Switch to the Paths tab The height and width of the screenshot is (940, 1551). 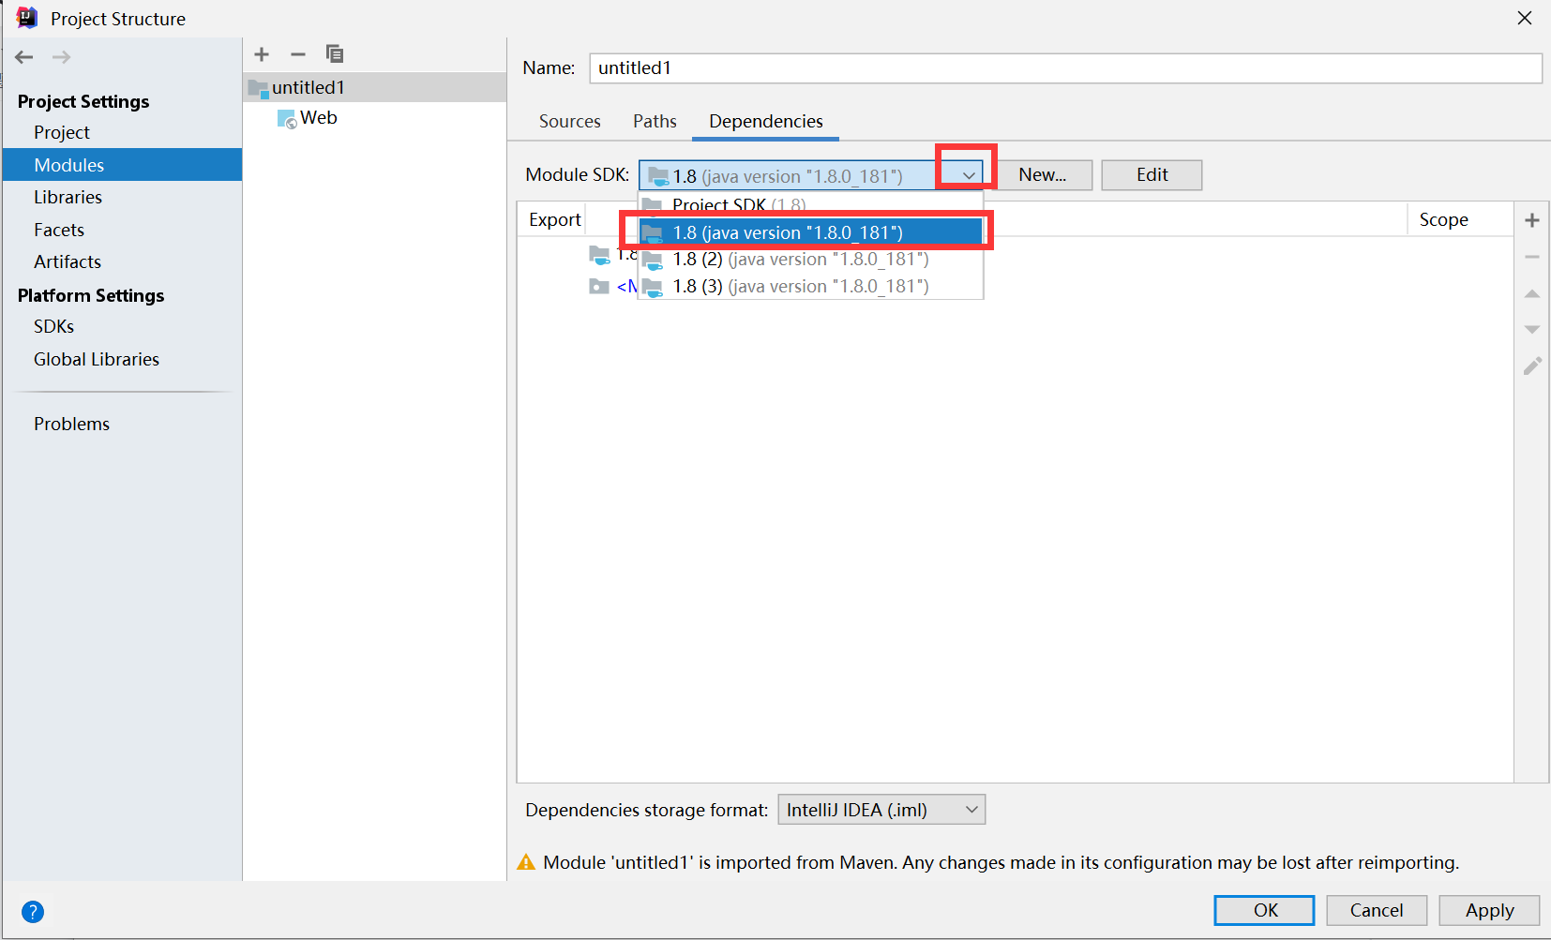(x=655, y=121)
